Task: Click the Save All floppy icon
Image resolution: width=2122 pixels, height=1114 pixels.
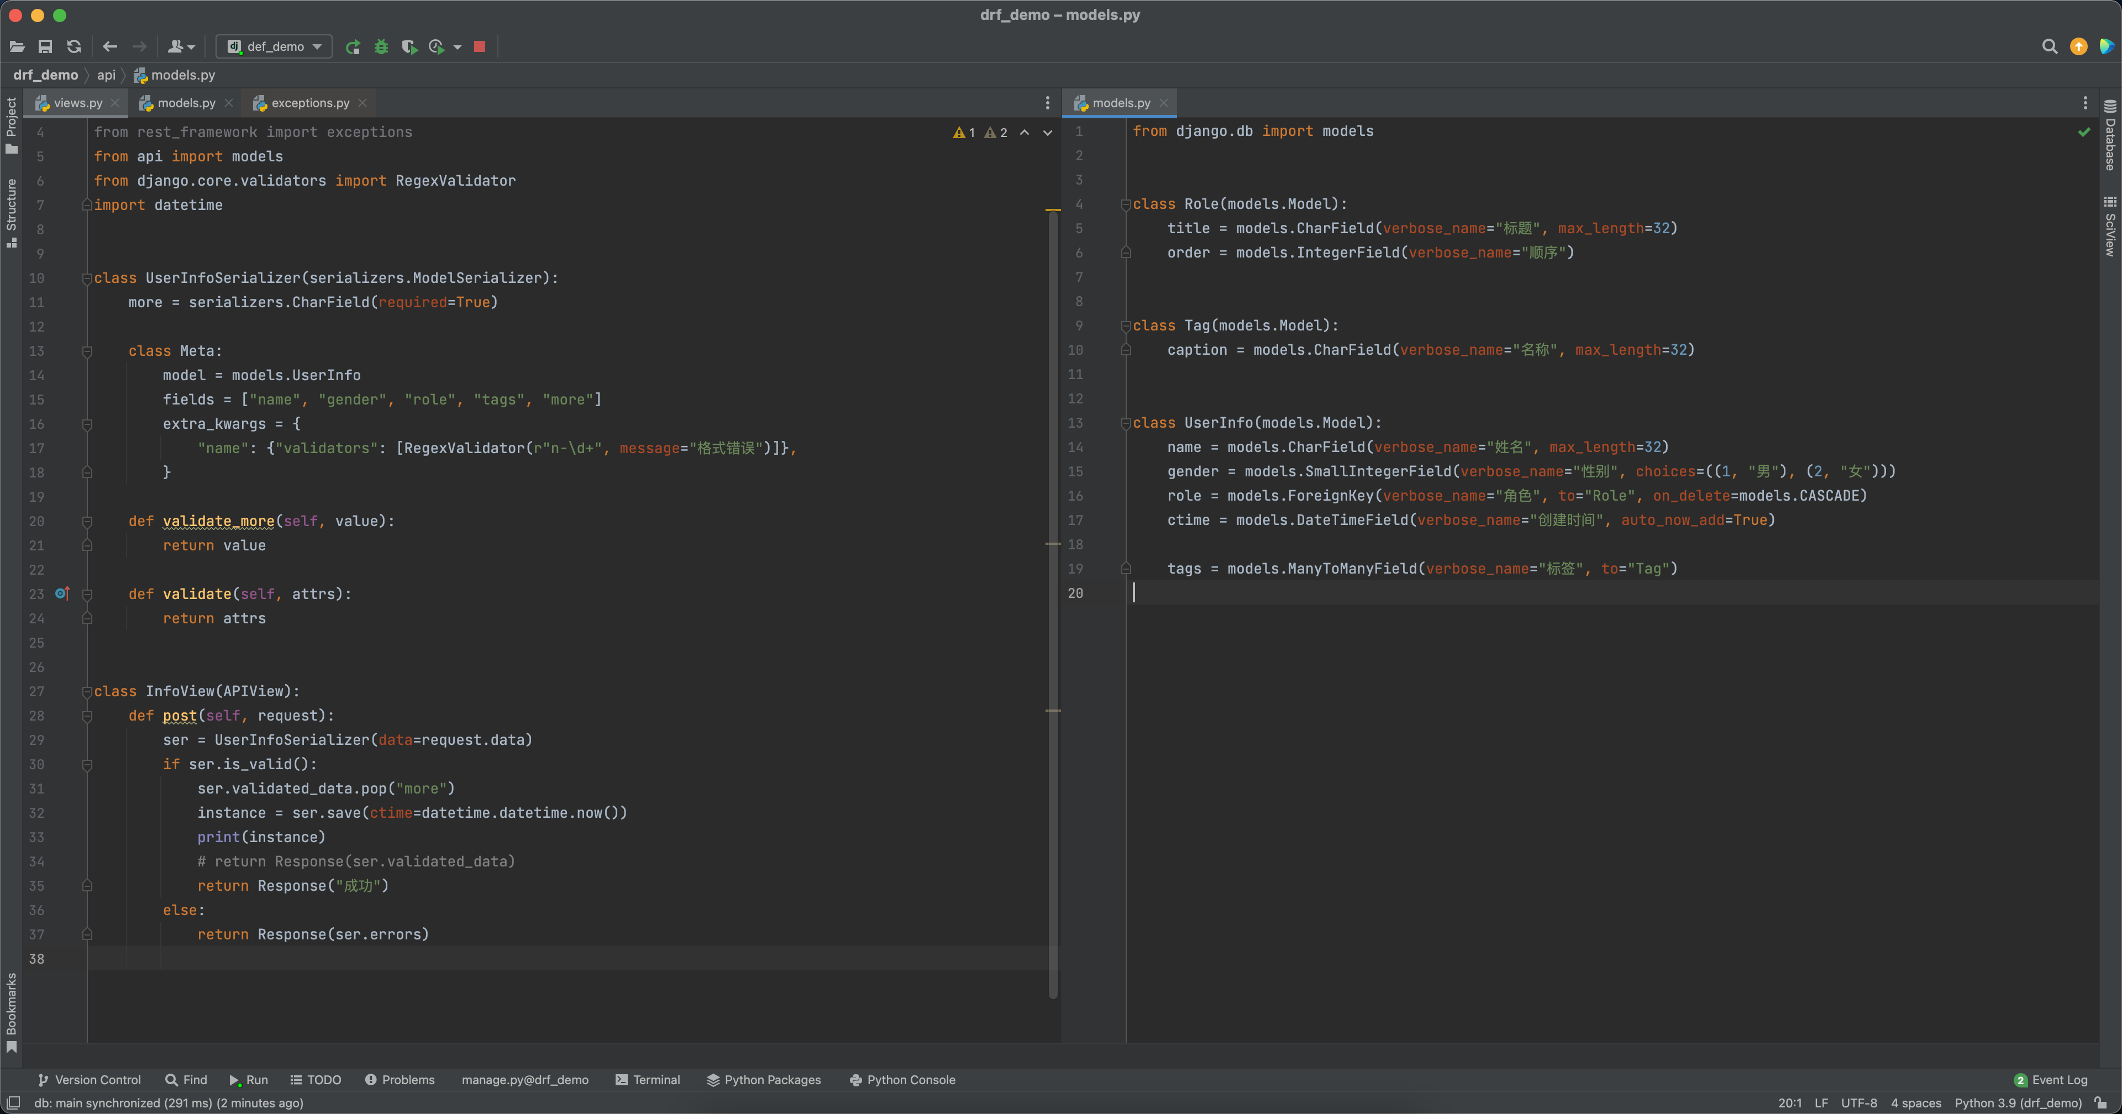Action: [45, 47]
